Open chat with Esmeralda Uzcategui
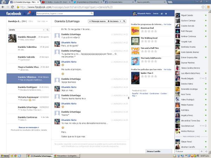The image size is (211, 158). point(191,89)
